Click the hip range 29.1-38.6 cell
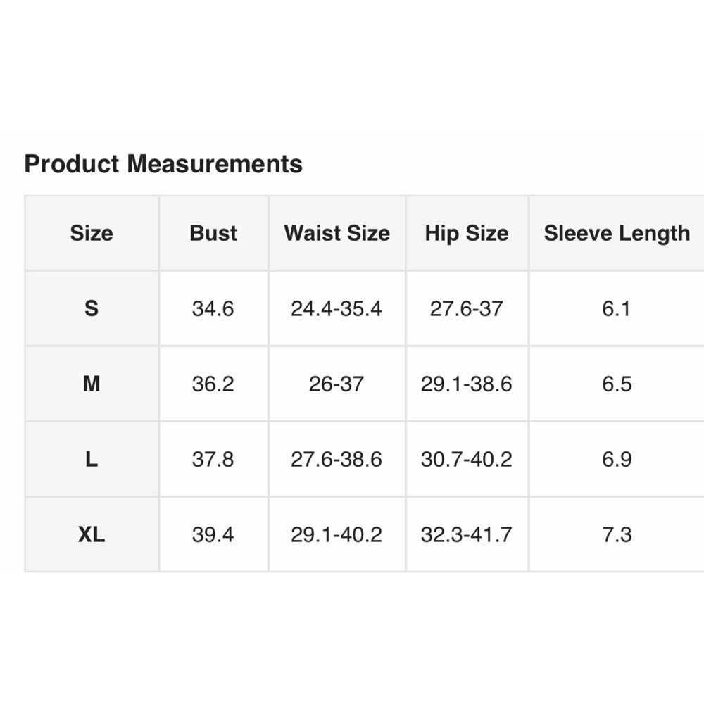This screenshot has width=704, height=704. point(467,384)
